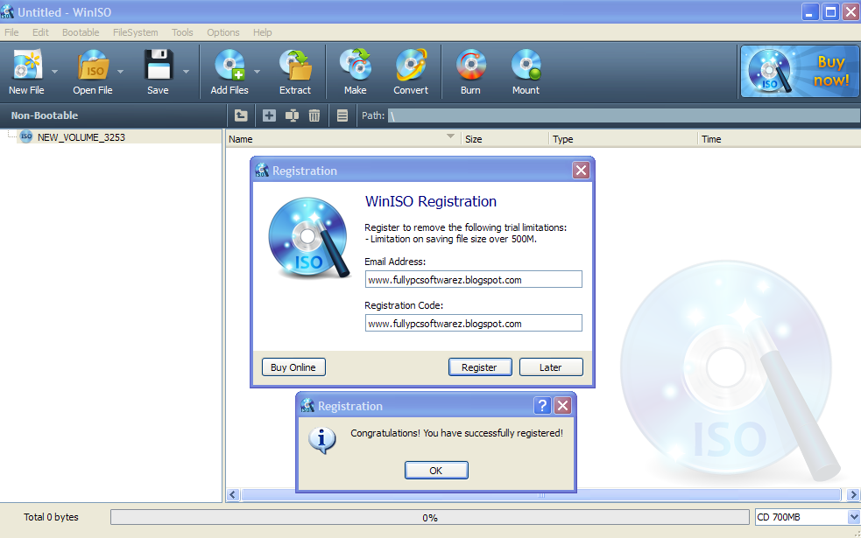
Task: Sort by the Type column header
Action: (x=623, y=139)
